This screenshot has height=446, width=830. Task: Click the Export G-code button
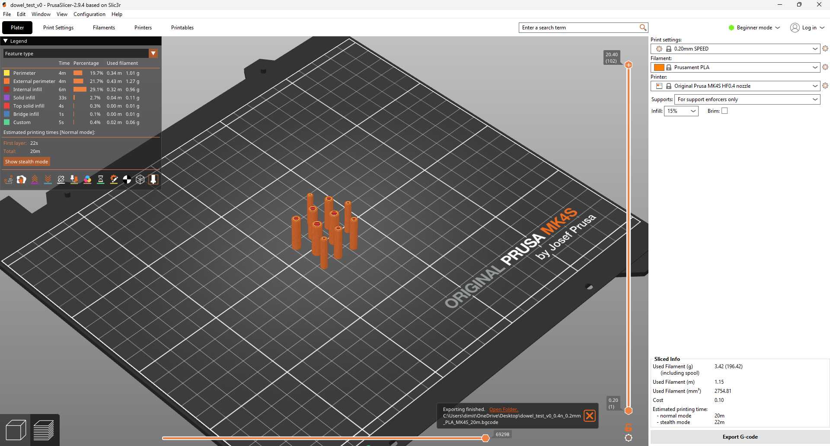tap(740, 437)
